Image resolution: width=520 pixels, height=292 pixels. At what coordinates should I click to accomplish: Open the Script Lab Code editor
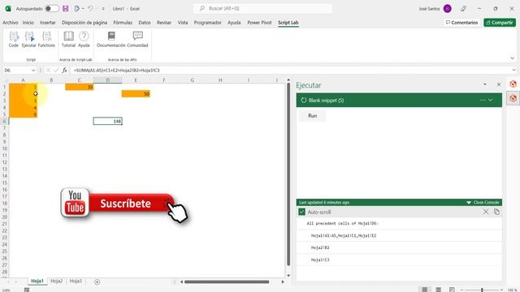pos(14,40)
